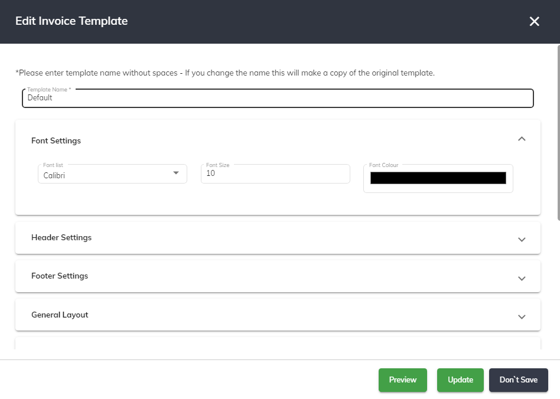This screenshot has height=399, width=560.
Task: Click the Preview button
Action: point(403,380)
